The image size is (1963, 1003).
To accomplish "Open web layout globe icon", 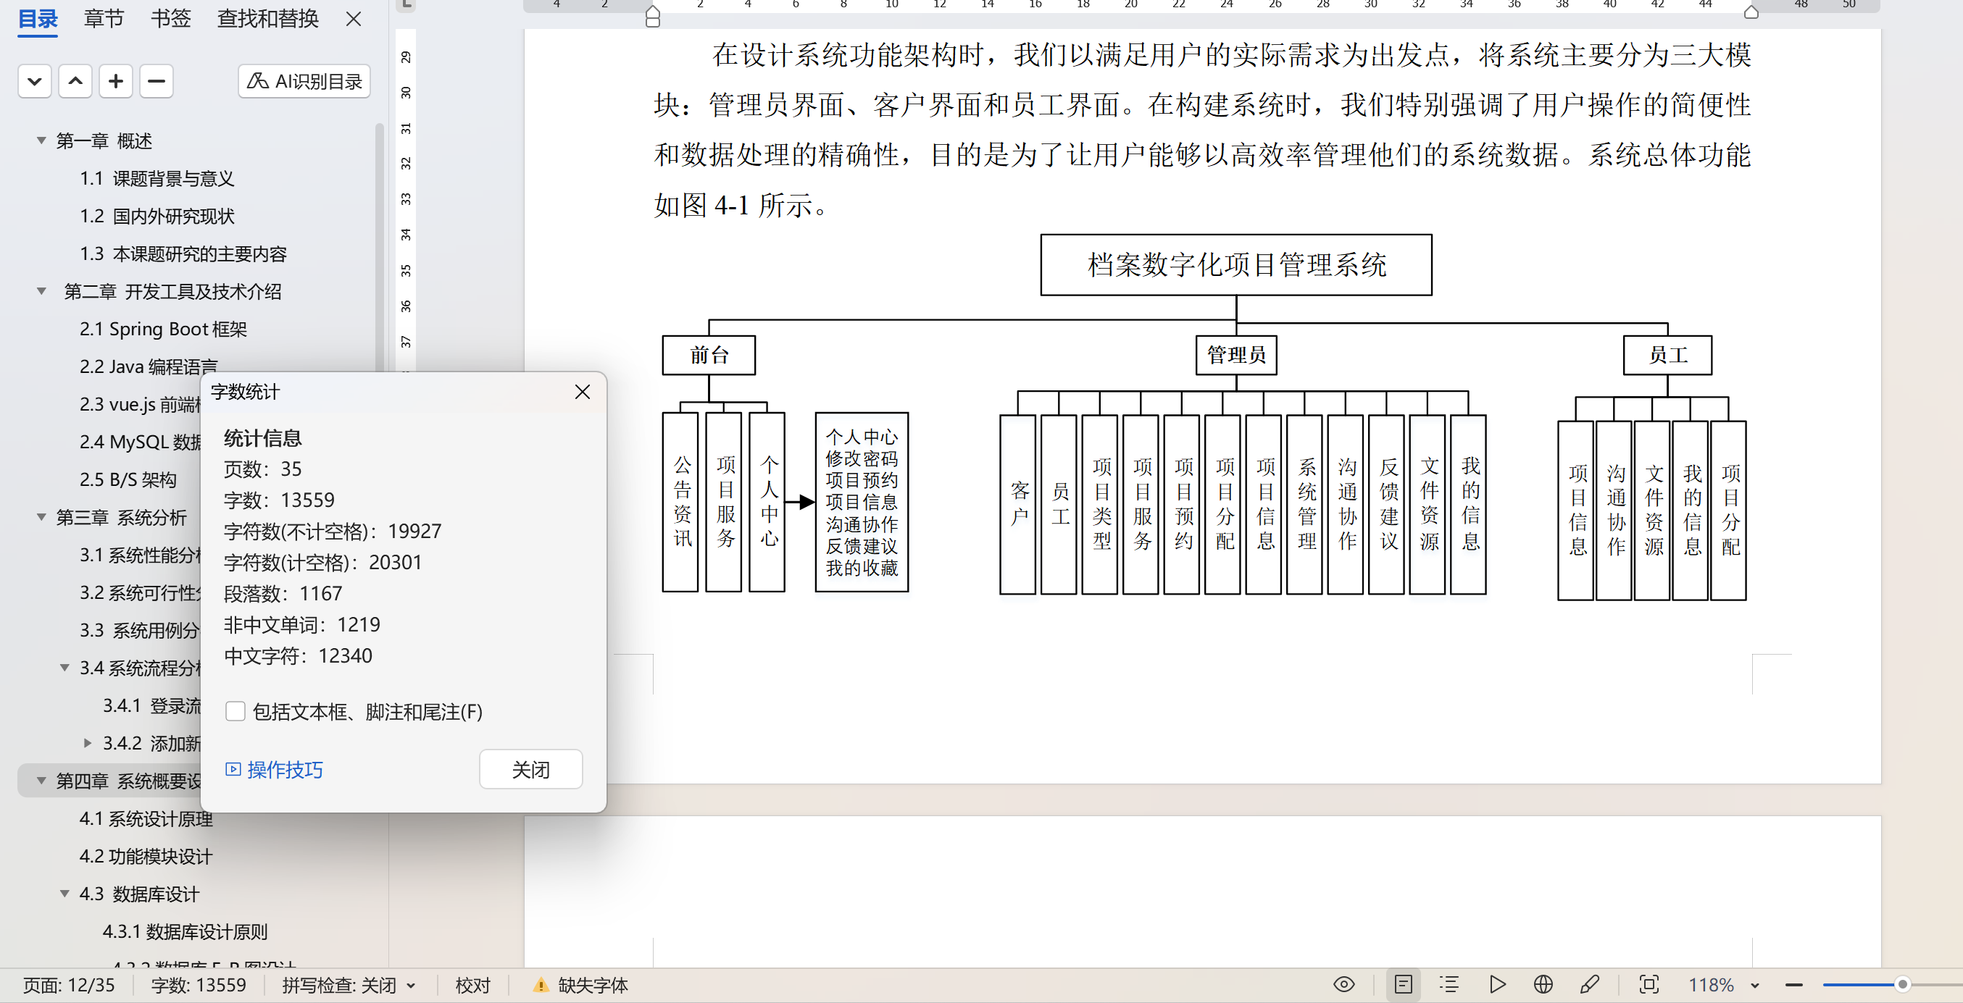I will [1542, 985].
